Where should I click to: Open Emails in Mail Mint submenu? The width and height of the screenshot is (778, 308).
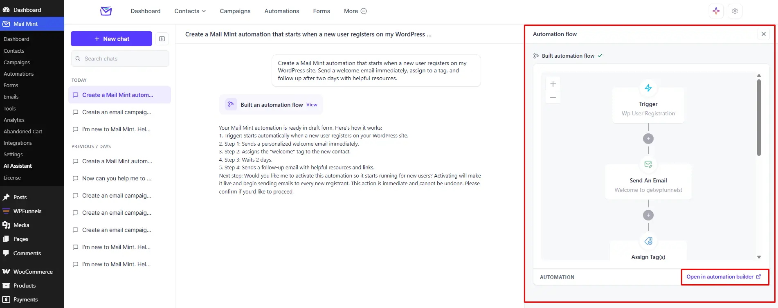coord(11,97)
